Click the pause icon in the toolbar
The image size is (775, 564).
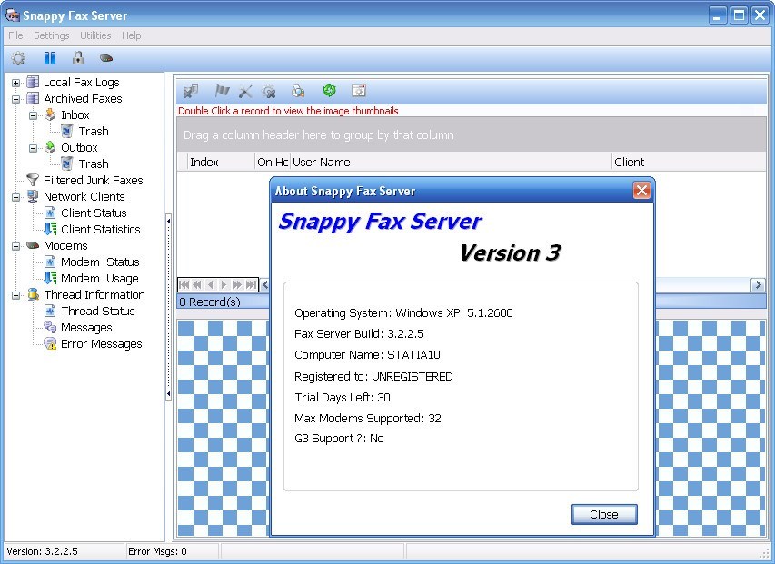coord(50,57)
